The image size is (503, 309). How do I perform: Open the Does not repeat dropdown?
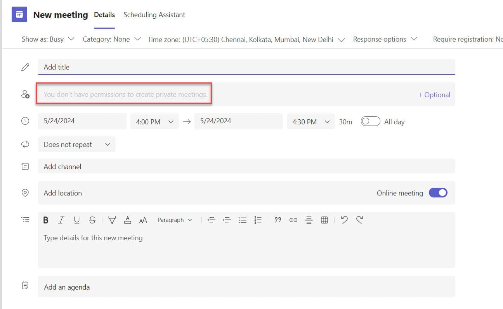pos(77,144)
